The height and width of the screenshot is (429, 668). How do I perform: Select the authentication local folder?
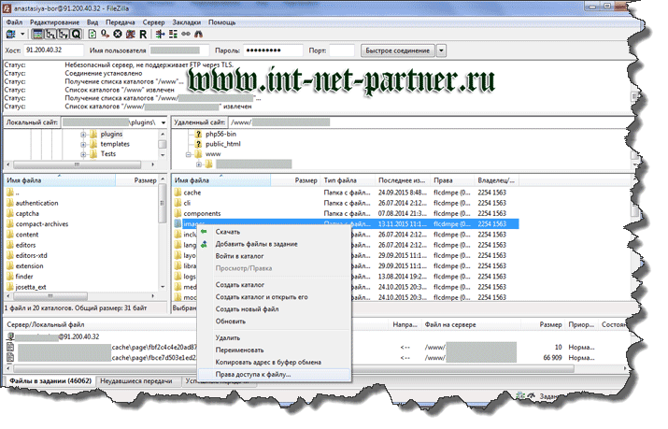pos(36,203)
